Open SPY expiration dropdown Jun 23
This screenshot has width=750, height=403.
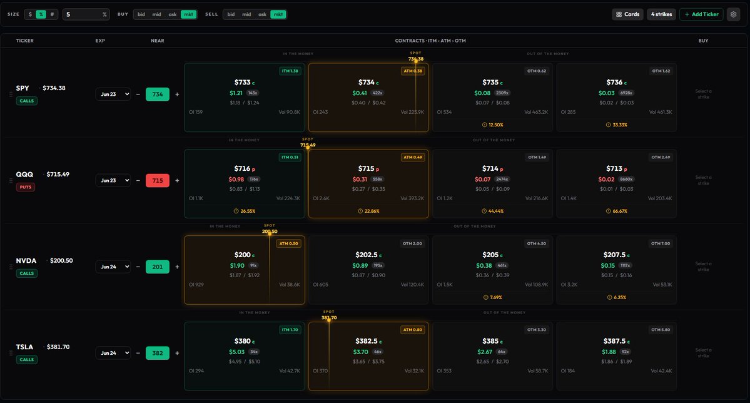[x=113, y=94]
